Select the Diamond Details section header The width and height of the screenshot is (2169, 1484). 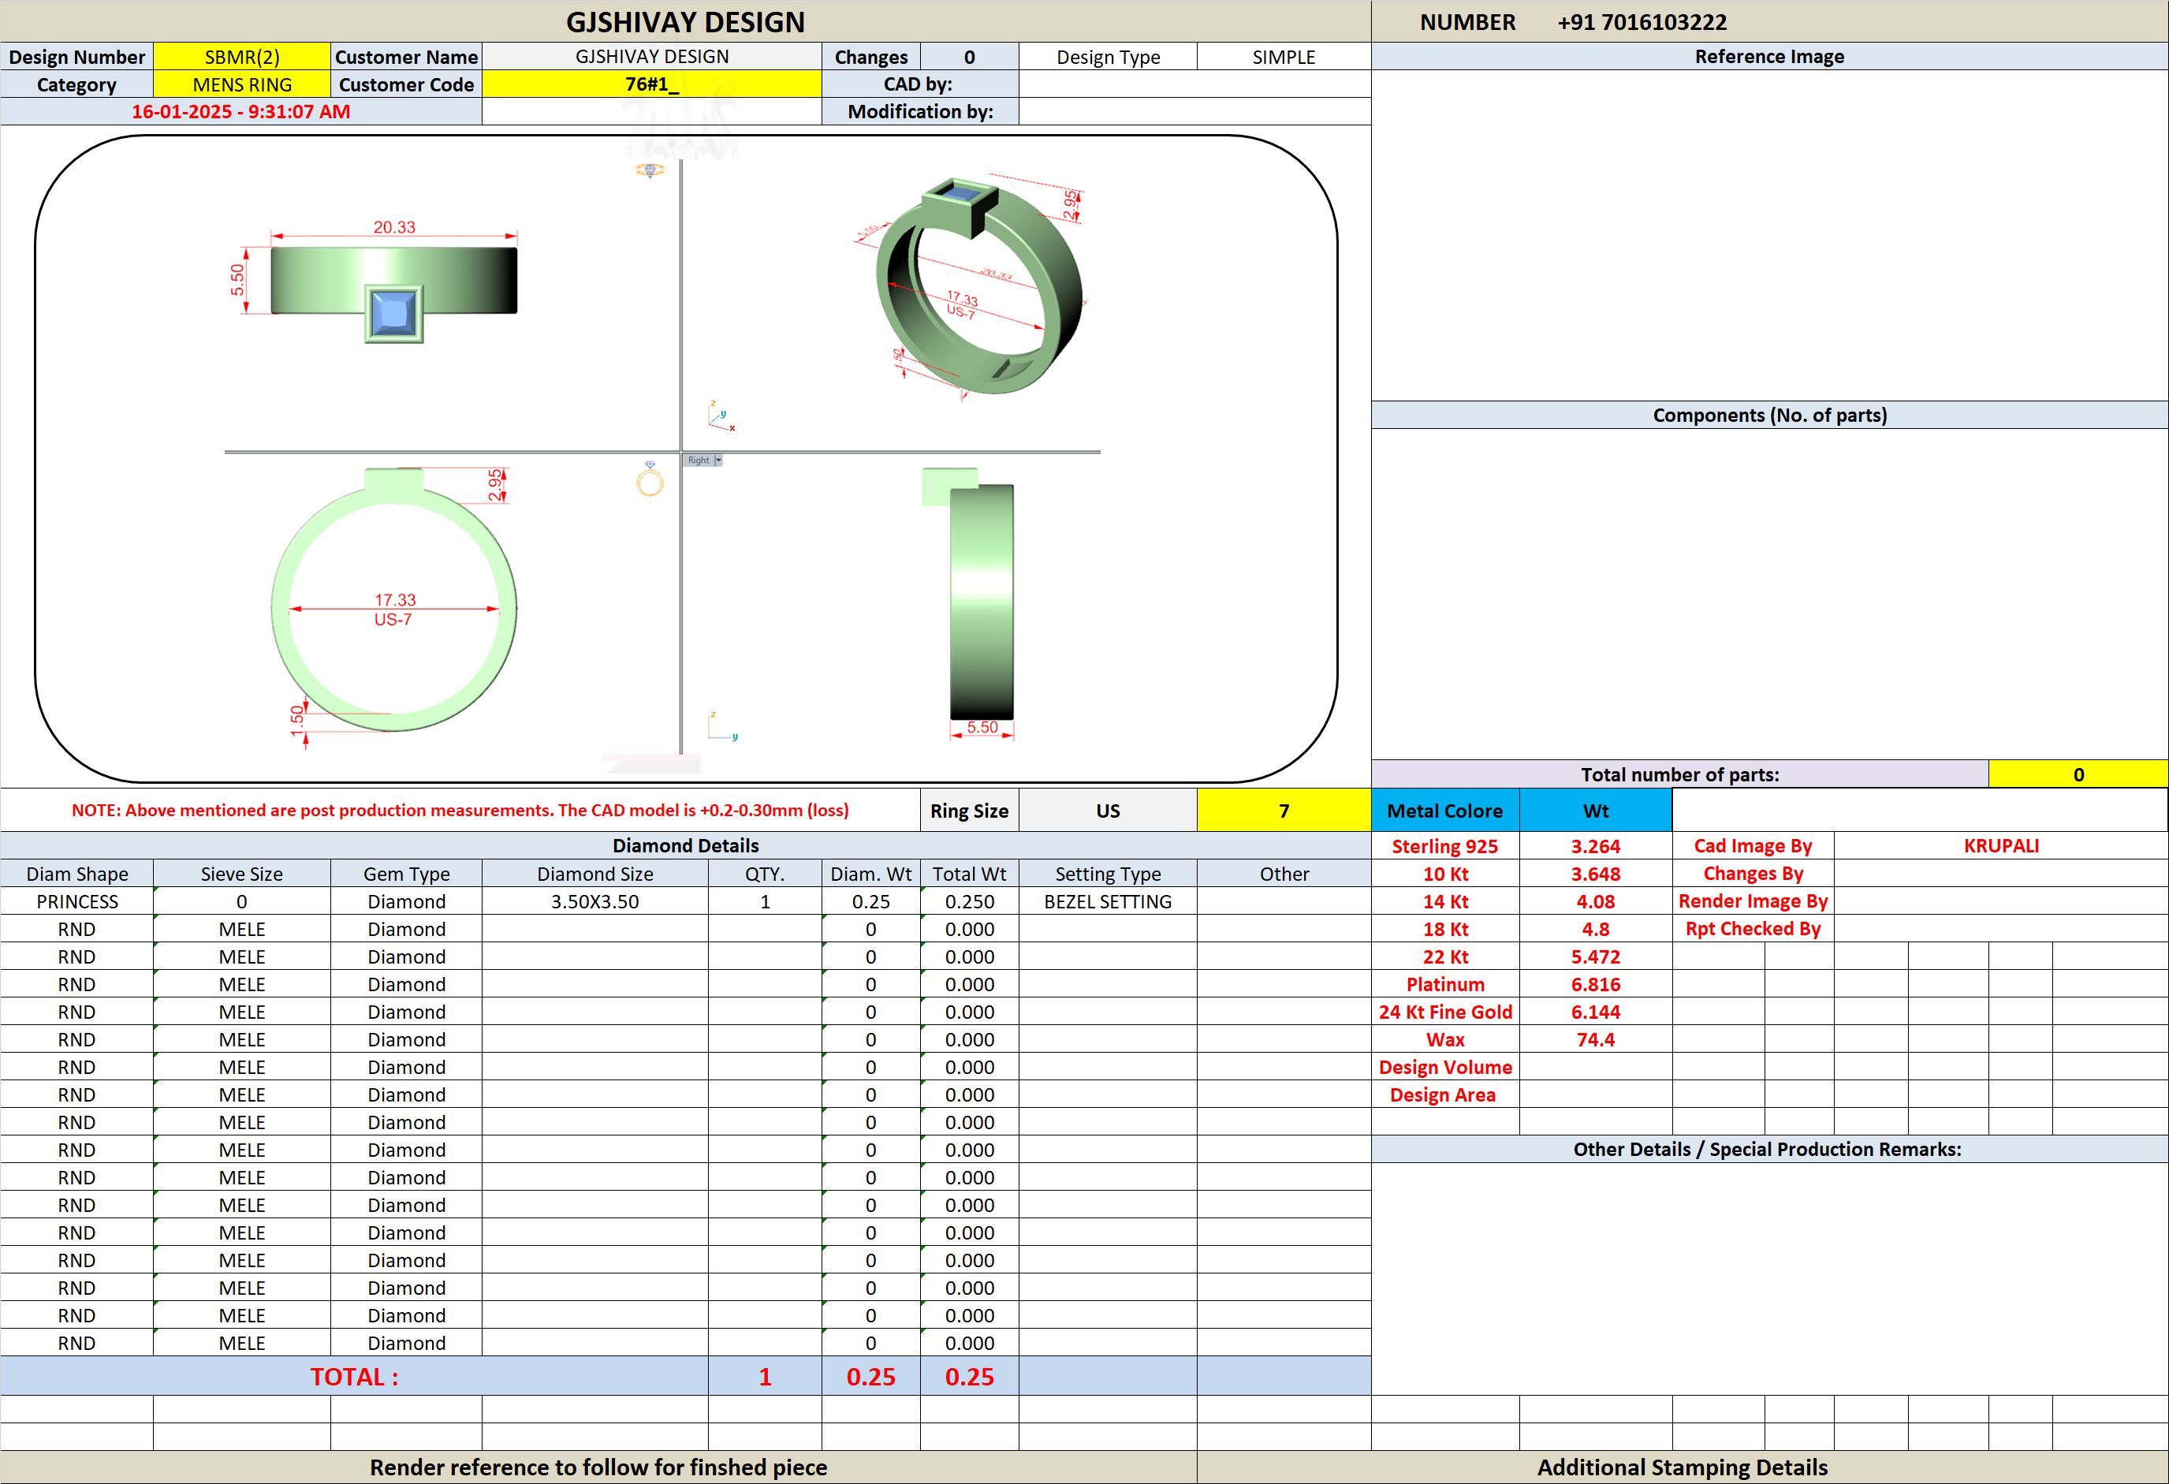[x=685, y=845]
